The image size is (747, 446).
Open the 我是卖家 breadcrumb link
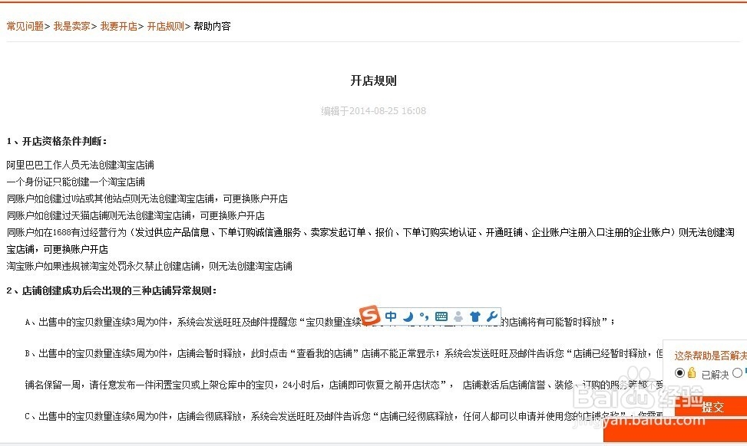pyautogui.click(x=72, y=26)
